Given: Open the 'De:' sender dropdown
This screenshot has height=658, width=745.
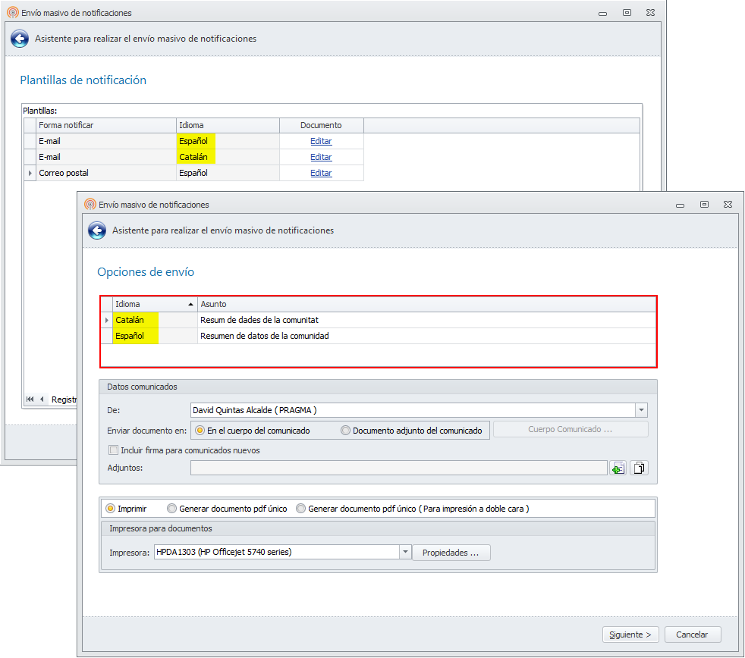Looking at the screenshot, I should (641, 410).
